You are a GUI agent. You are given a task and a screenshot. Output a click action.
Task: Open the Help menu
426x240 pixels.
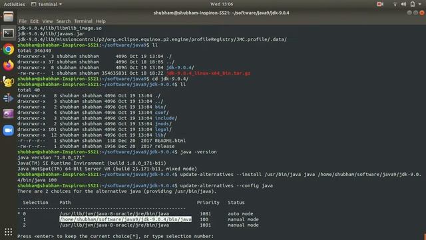coord(101,21)
